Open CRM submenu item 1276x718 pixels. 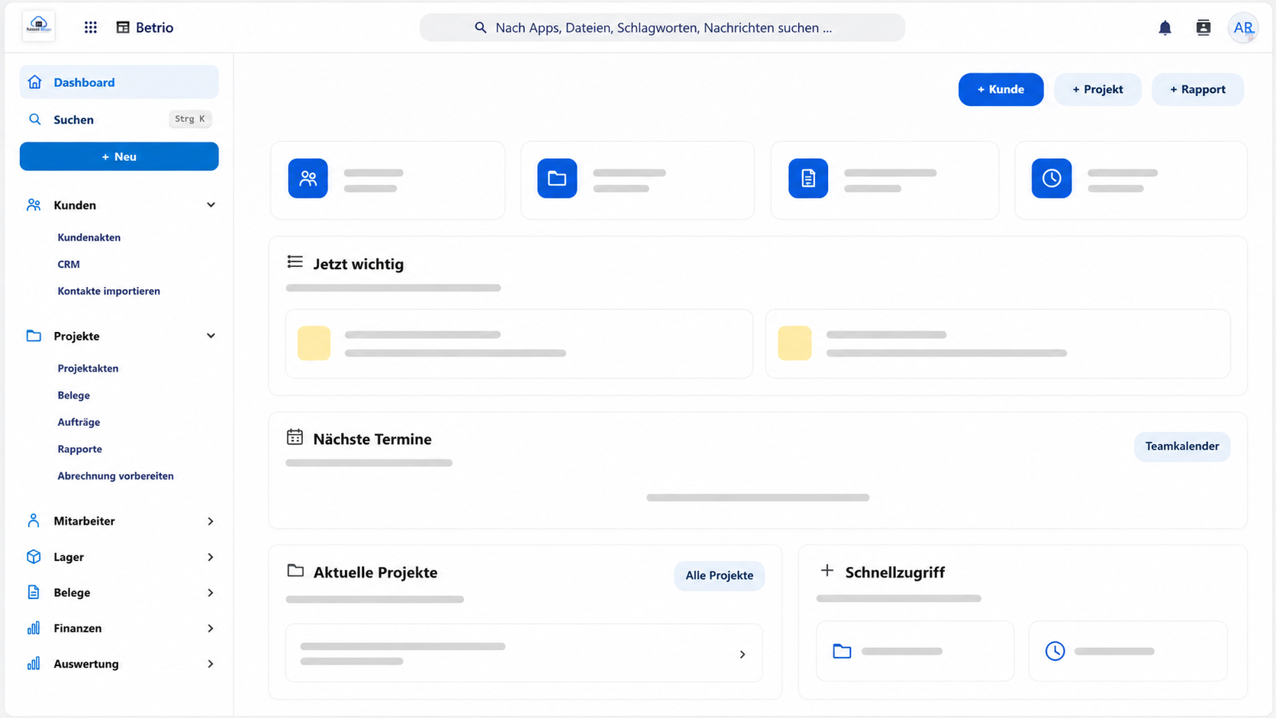[69, 264]
